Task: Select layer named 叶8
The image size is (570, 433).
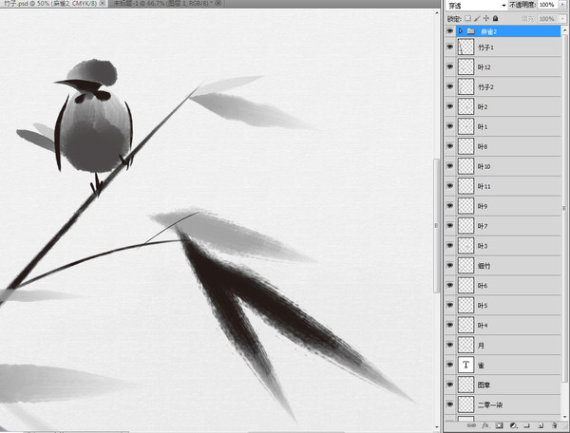Action: (x=509, y=146)
